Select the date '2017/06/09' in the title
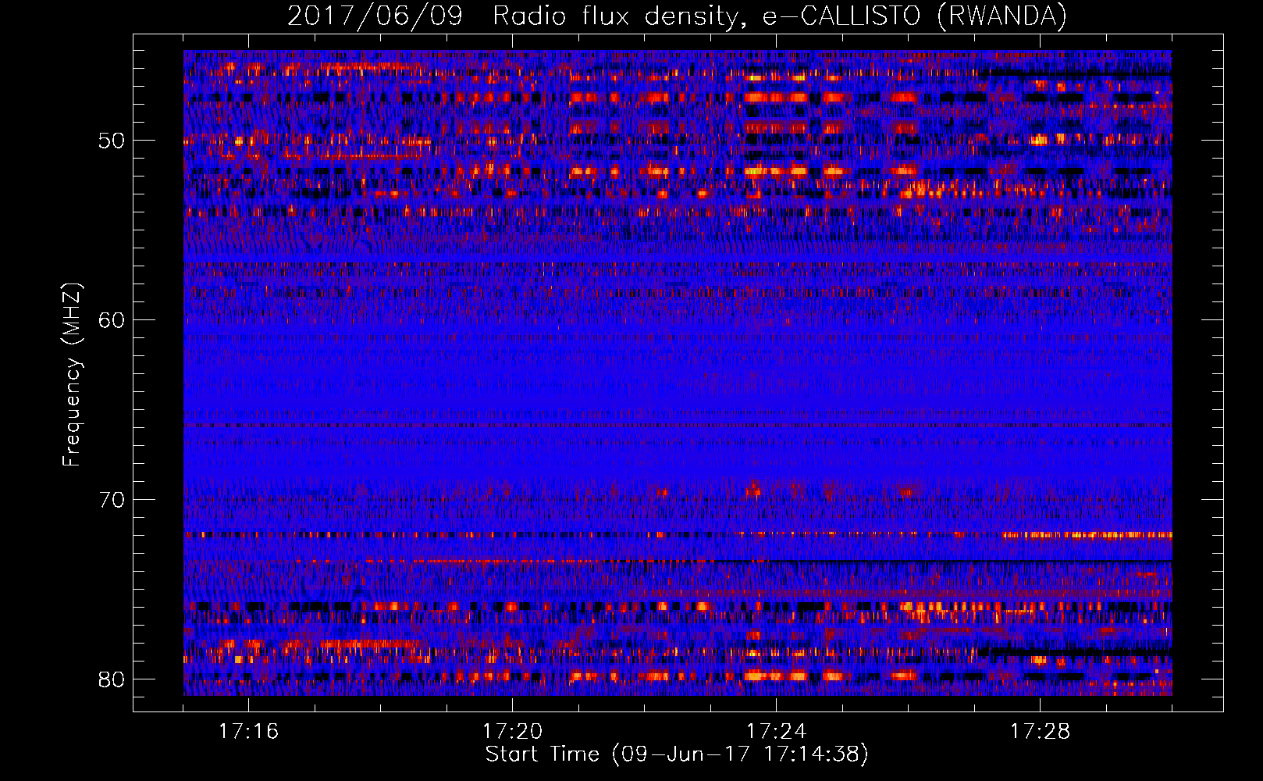Image resolution: width=1263 pixels, height=781 pixels. (375, 16)
